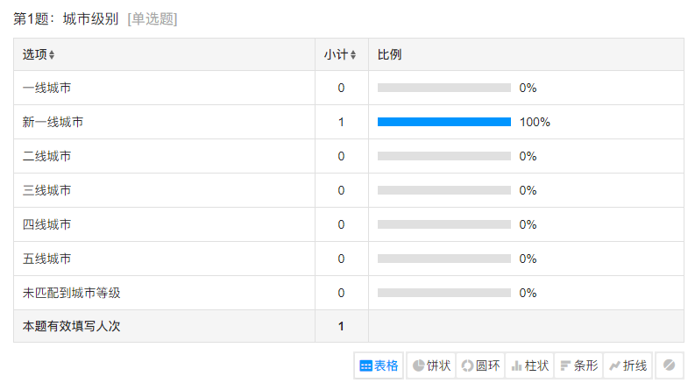Click the blue 100% progress bar
The width and height of the screenshot is (695, 390).
pyautogui.click(x=444, y=122)
